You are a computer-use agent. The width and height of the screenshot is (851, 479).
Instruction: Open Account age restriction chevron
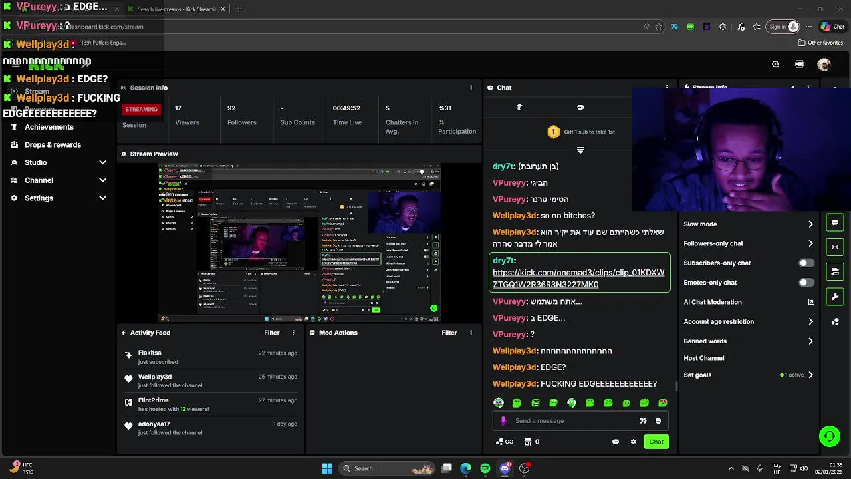click(x=810, y=321)
